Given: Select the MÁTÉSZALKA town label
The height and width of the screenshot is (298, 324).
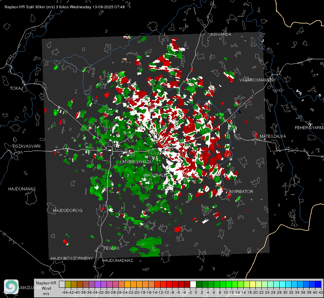Looking at the screenshot, I should coord(273,136).
